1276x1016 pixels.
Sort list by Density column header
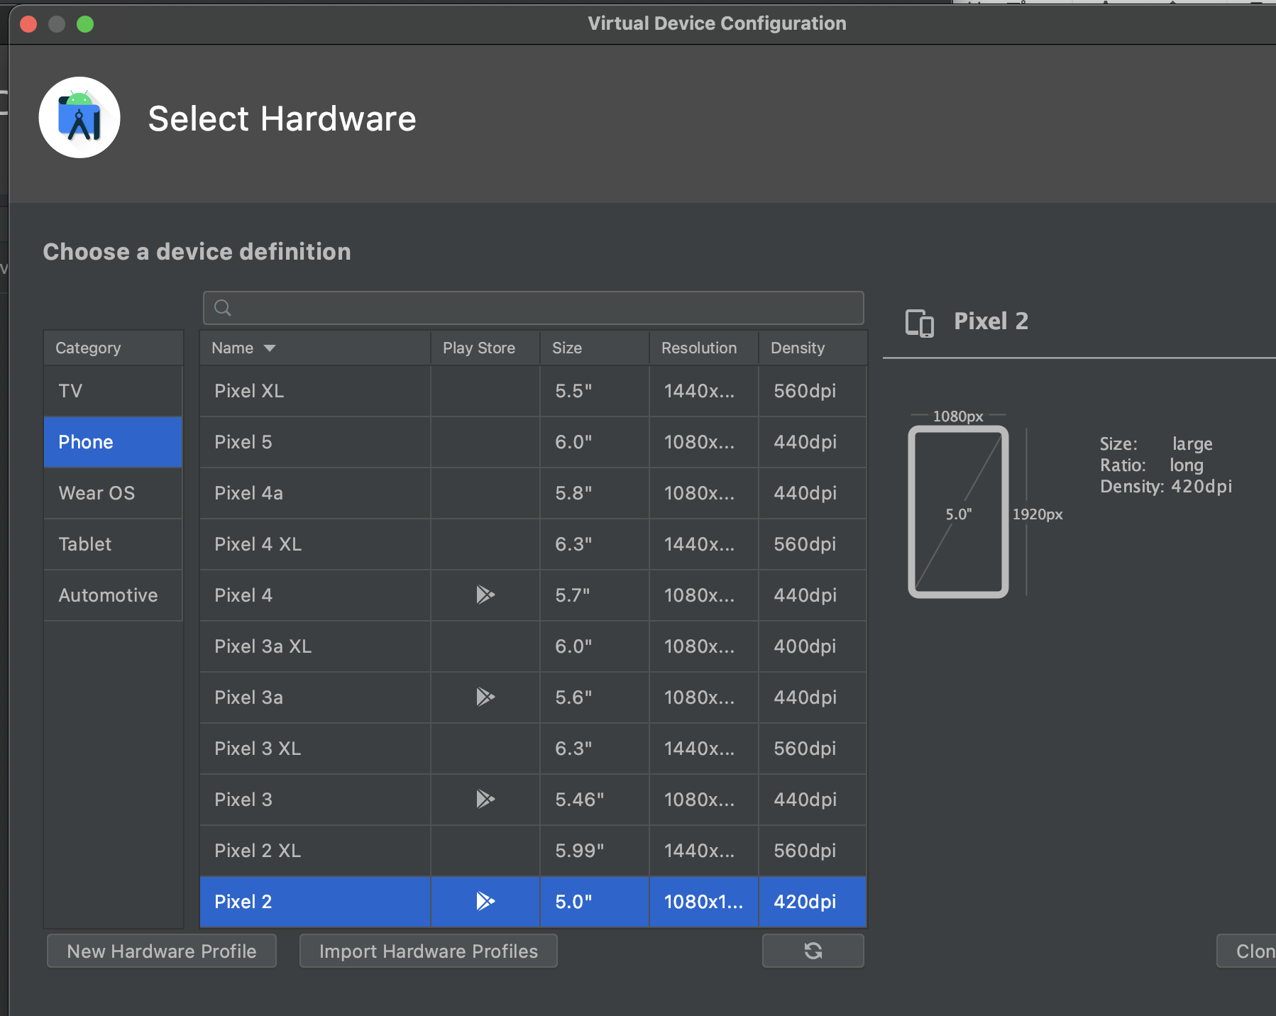(798, 348)
